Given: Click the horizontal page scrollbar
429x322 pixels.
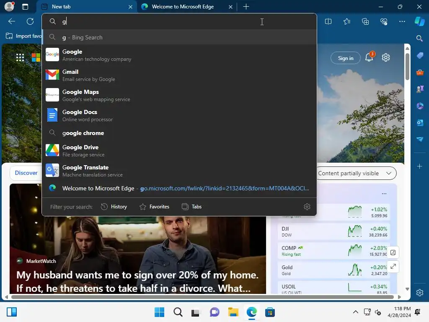Looking at the screenshot, I should point(202,297).
